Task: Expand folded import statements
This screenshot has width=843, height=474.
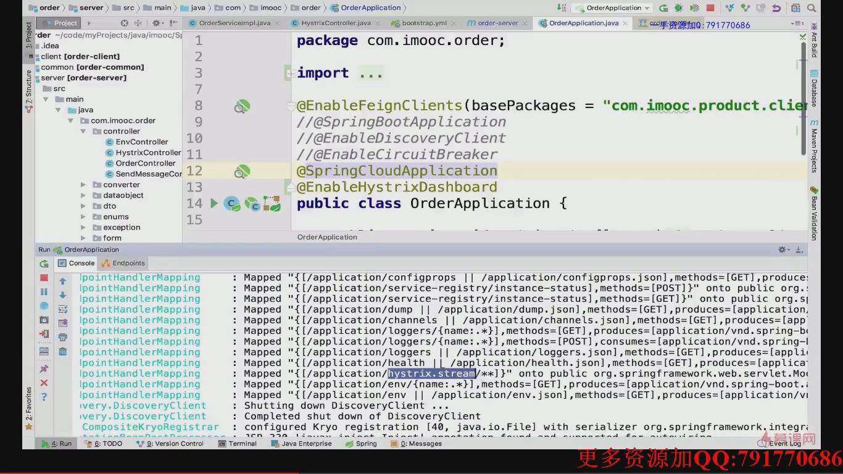Action: click(289, 73)
